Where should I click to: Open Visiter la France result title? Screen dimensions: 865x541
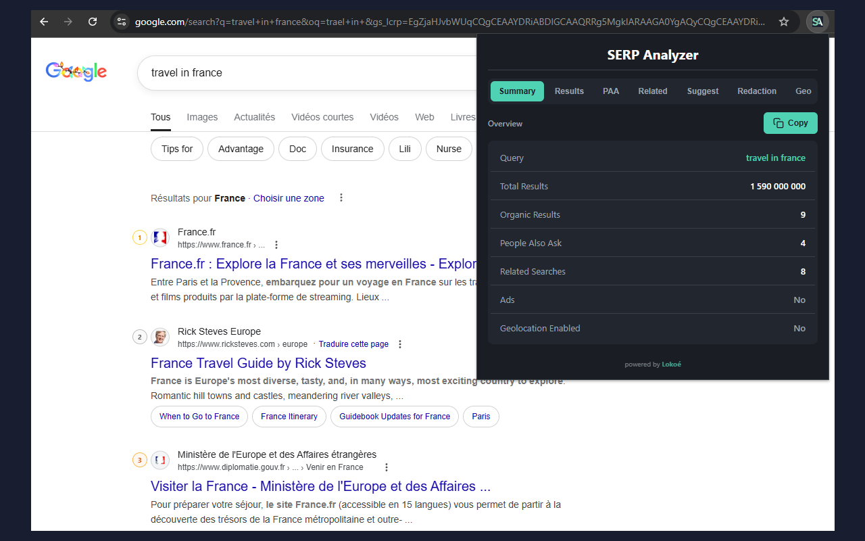point(320,486)
